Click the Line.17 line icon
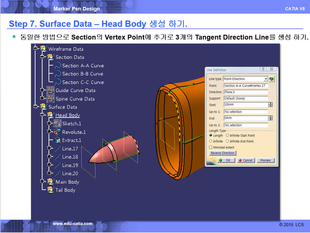Viewport: 310px width, 233px height. coord(58,149)
